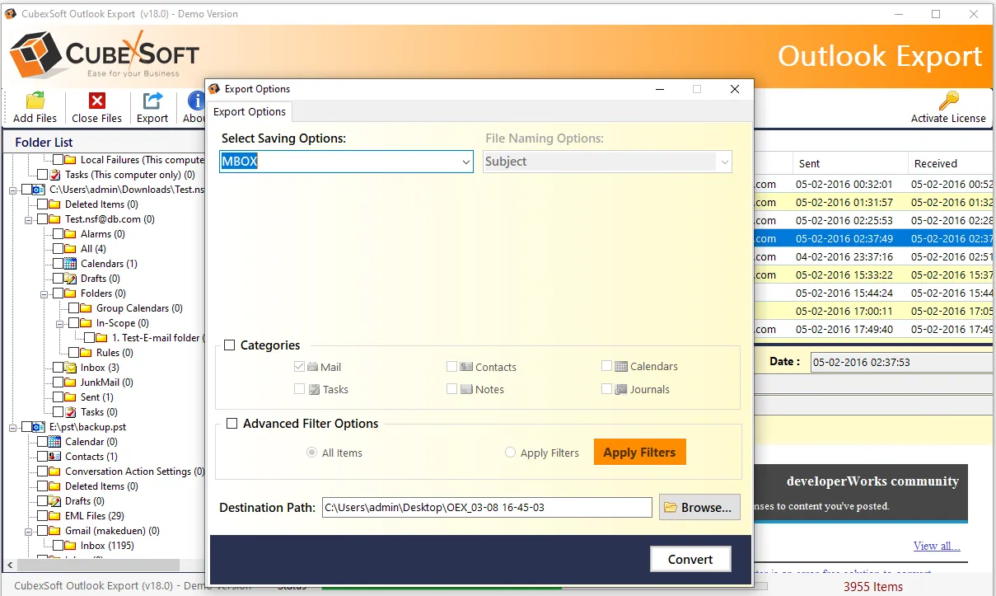Screen dimensions: 996x596
Task: Check the Deleted Items (0) box under backup.pst
Action: [x=43, y=486]
